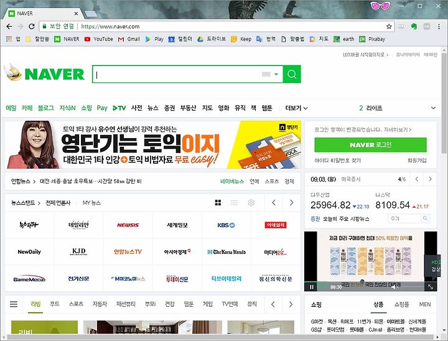The image size is (448, 341).
Task: Select the 자동차 theme tab
Action: click(x=100, y=304)
